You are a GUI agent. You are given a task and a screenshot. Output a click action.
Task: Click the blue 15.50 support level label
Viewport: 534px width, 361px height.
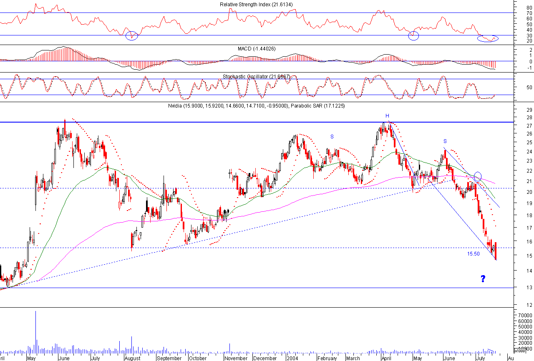tap(473, 253)
